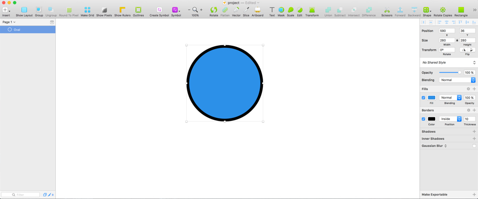Open the Insert tool menu
478x199 pixels.
(x=6, y=10)
